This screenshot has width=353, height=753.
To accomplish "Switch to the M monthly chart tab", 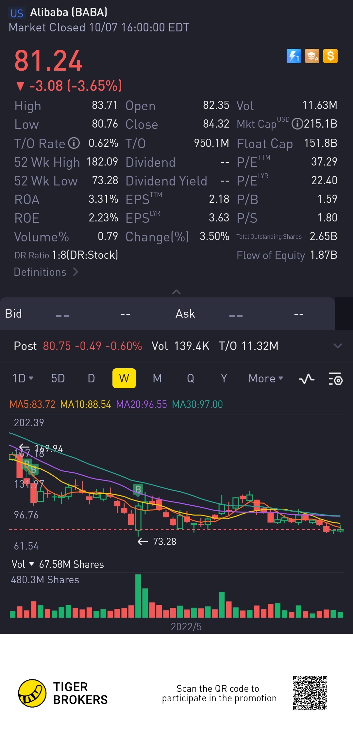I will tap(157, 378).
